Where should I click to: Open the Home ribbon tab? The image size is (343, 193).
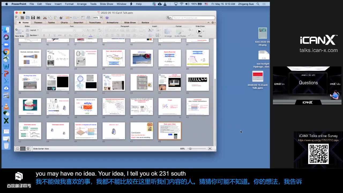[24, 23]
